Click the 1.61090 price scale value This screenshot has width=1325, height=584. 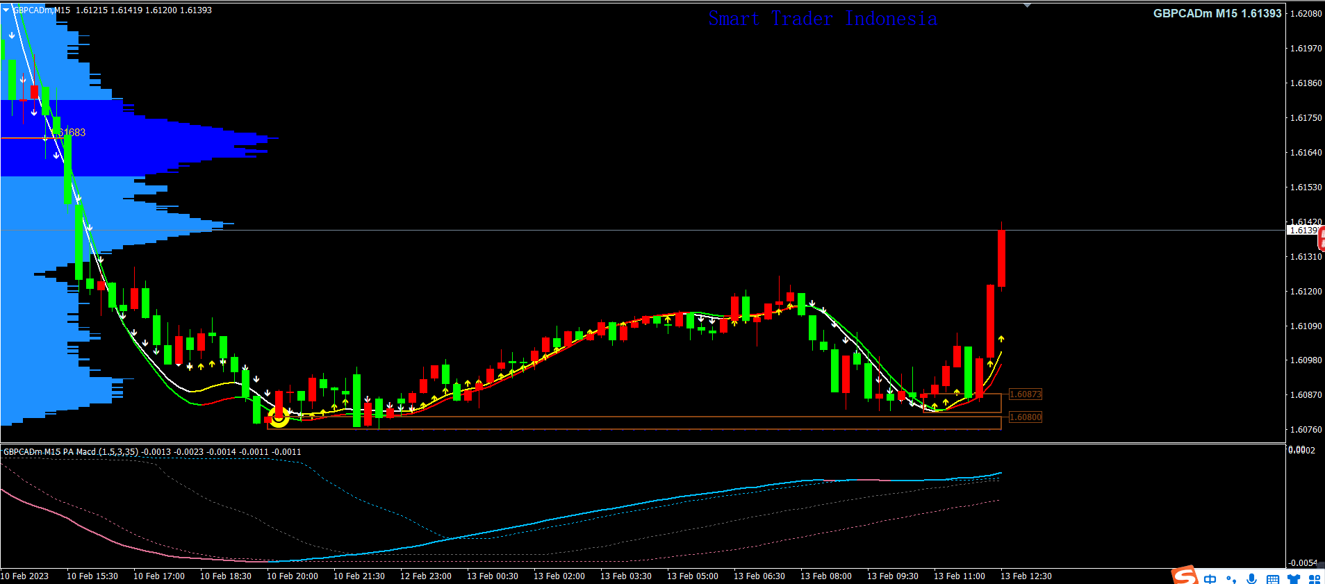pos(1306,326)
